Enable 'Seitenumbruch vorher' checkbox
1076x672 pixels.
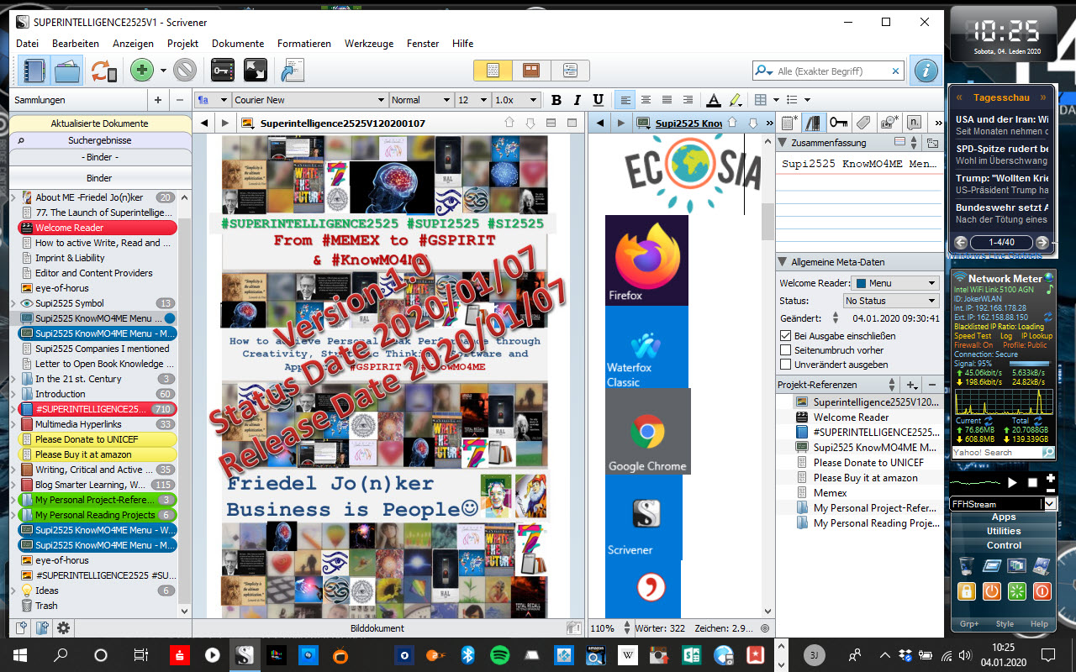(786, 350)
